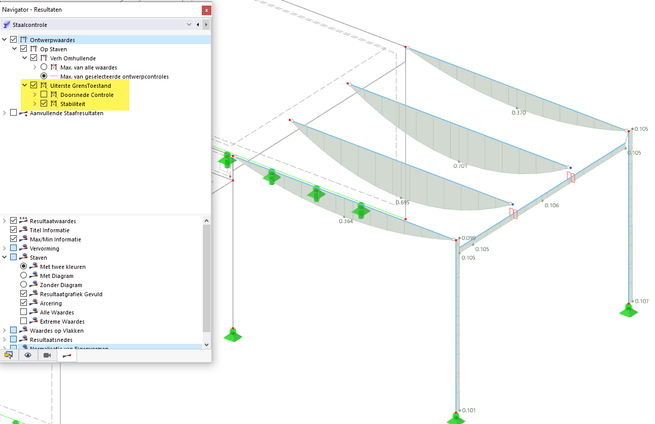655x424 pixels.
Task: Click the Titel Informatie row icon
Action: pyautogui.click(x=24, y=230)
